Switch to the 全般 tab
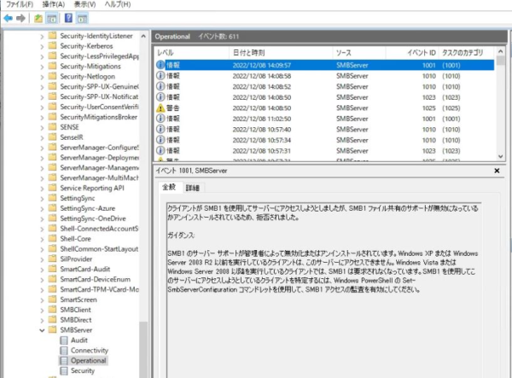 point(169,187)
